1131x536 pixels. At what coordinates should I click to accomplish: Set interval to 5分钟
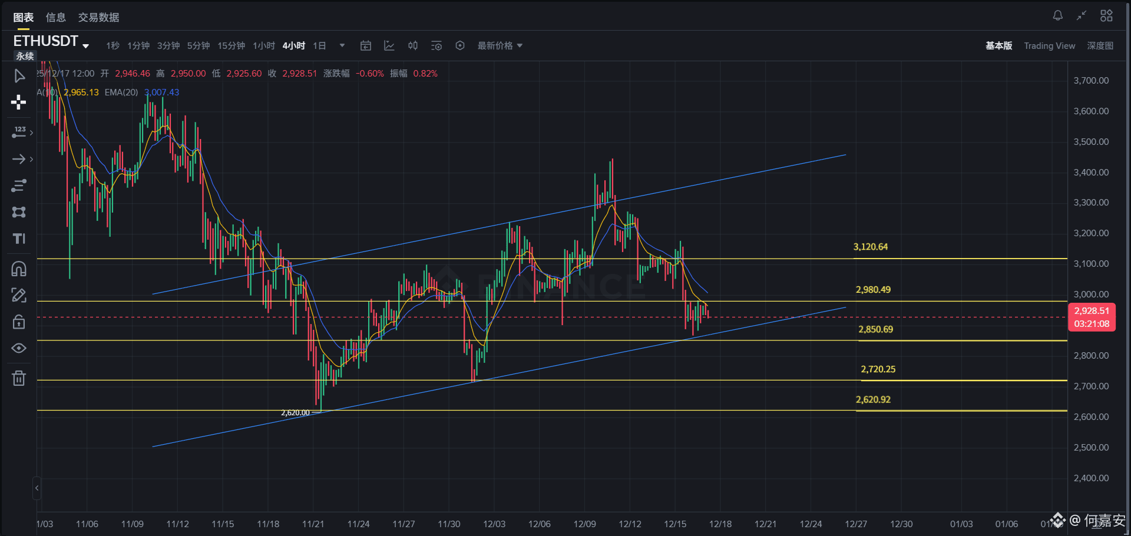[x=199, y=45]
